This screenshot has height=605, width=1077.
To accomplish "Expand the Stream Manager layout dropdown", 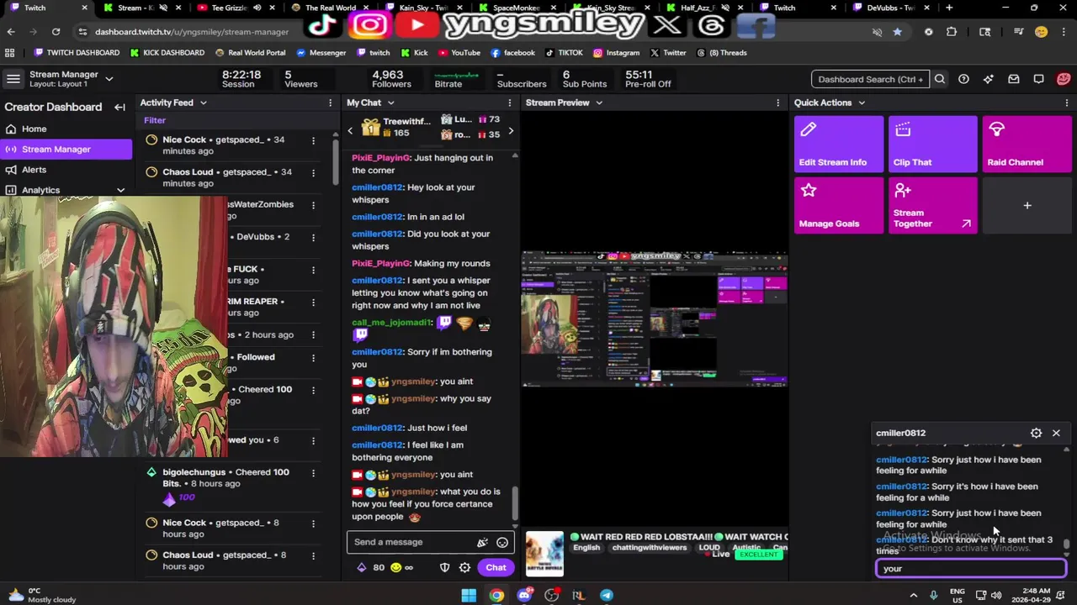I will [109, 79].
